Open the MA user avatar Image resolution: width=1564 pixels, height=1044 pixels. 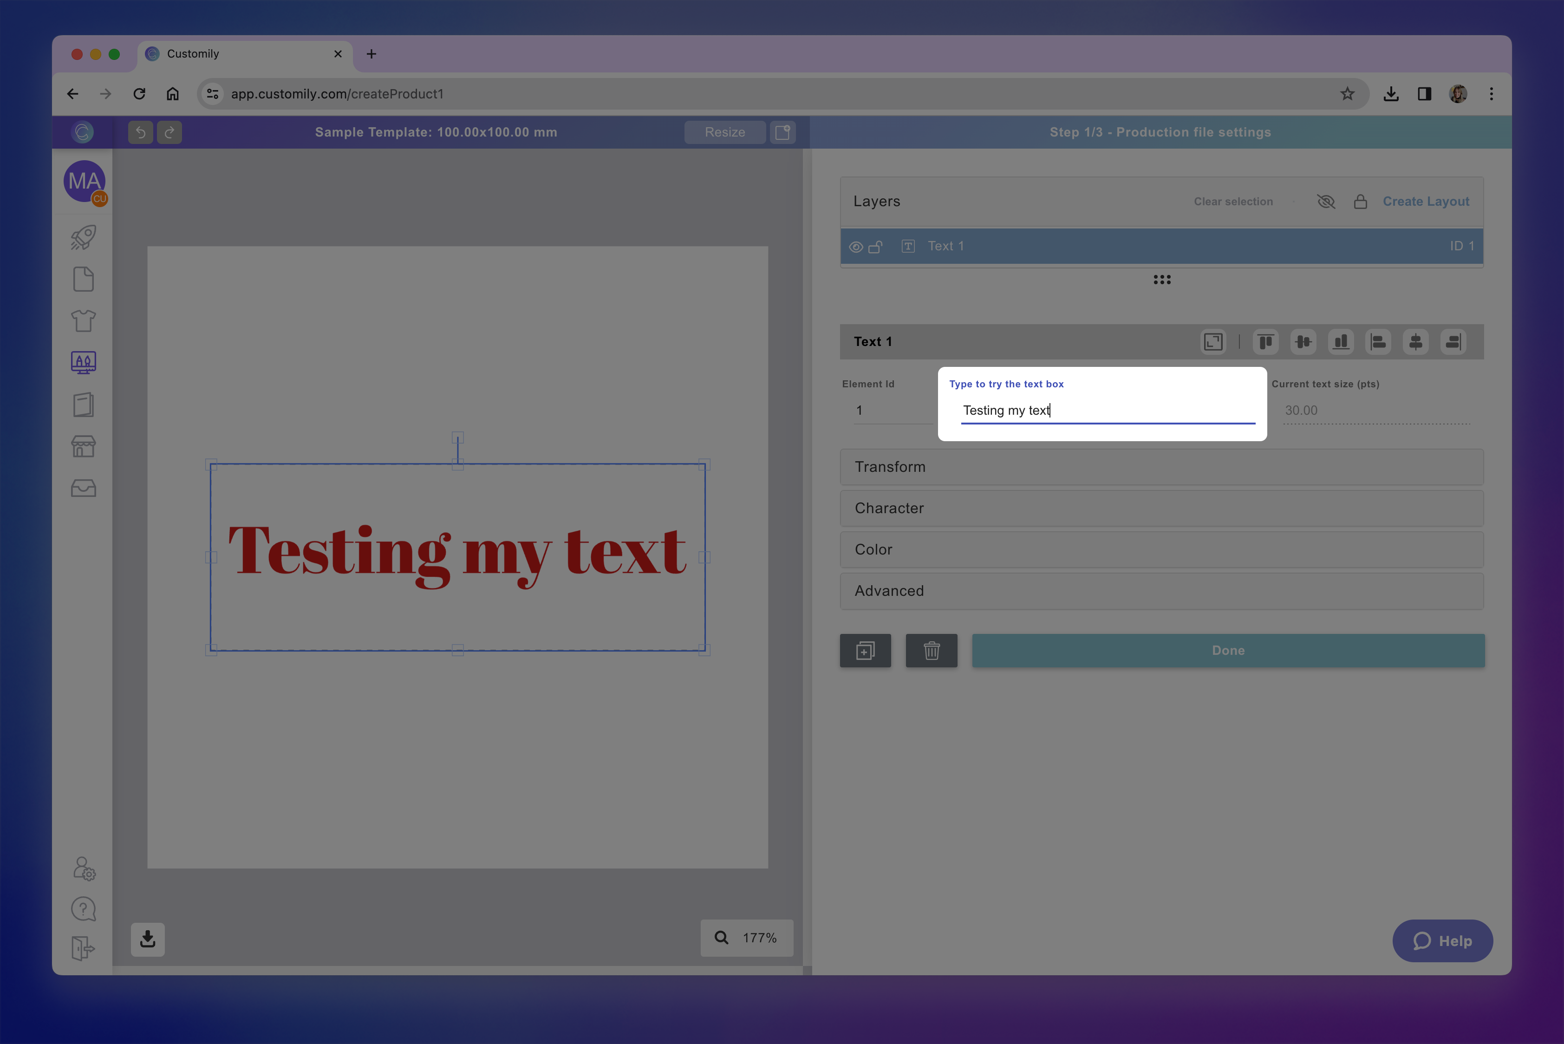point(85,181)
